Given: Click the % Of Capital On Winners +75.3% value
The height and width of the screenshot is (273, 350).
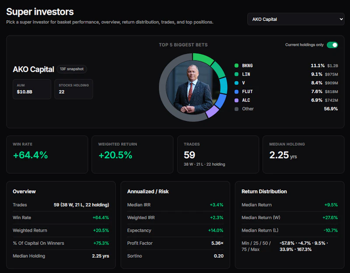Looking at the screenshot, I should [x=101, y=243].
